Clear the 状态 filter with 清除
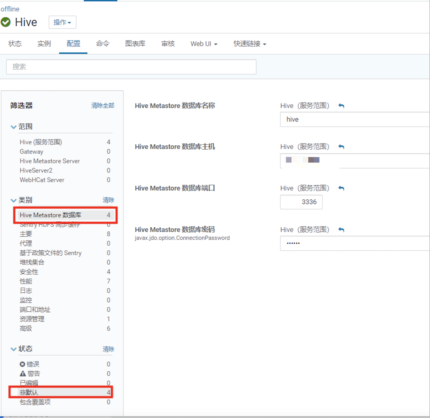 [108, 349]
